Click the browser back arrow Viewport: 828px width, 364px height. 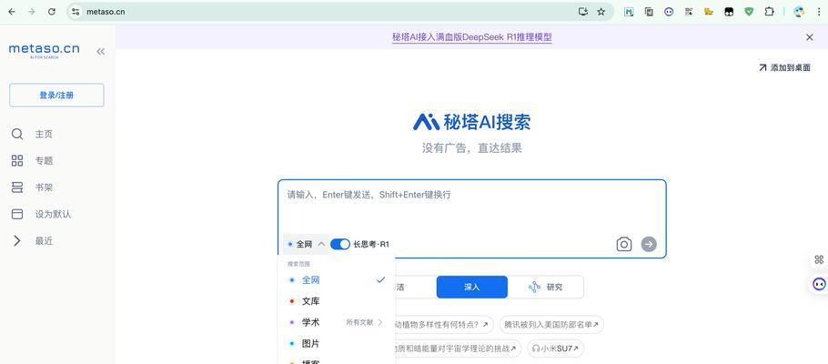point(12,12)
